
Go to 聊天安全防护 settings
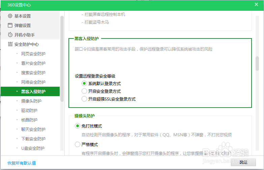point(33,129)
